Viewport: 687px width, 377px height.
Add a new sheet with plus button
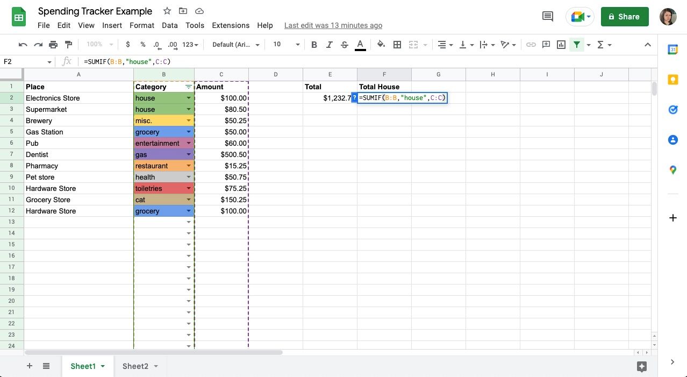tap(30, 366)
